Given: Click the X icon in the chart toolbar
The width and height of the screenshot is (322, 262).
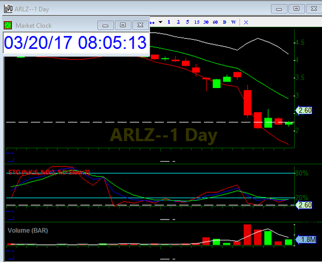Looking at the screenshot, I should click(x=246, y=22).
